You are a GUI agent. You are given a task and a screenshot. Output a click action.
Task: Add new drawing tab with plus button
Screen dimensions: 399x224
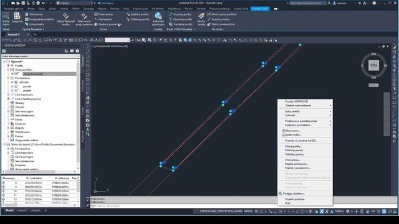point(35,35)
